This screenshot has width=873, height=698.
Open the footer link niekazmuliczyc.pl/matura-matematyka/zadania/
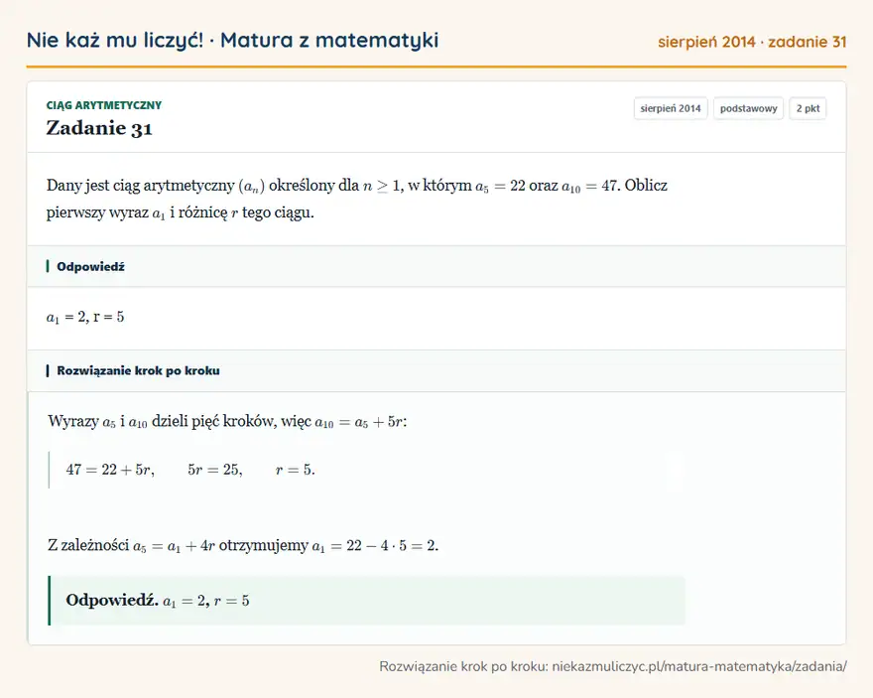tap(699, 666)
